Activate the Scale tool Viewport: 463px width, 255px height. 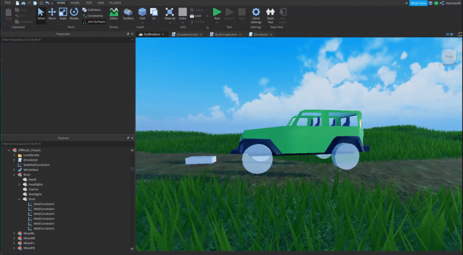pyautogui.click(x=63, y=13)
